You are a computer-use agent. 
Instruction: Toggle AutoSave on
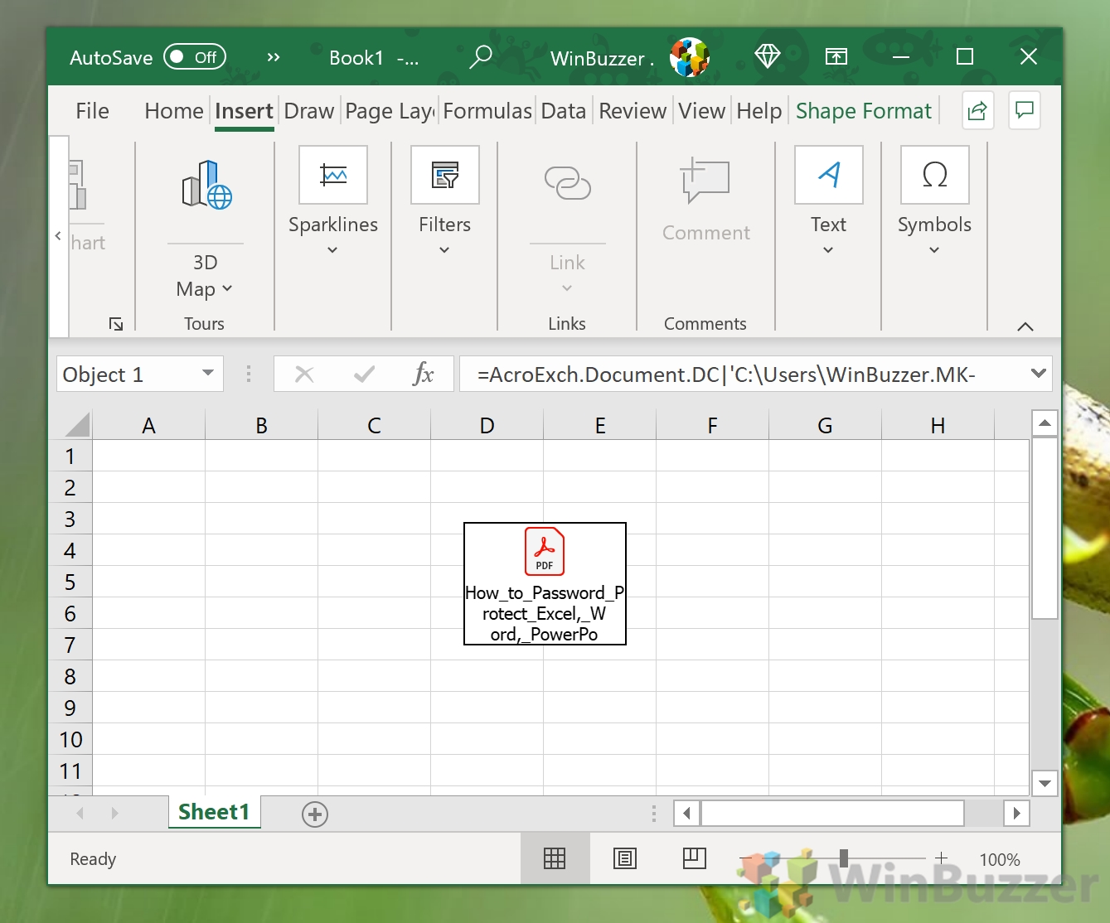195,57
